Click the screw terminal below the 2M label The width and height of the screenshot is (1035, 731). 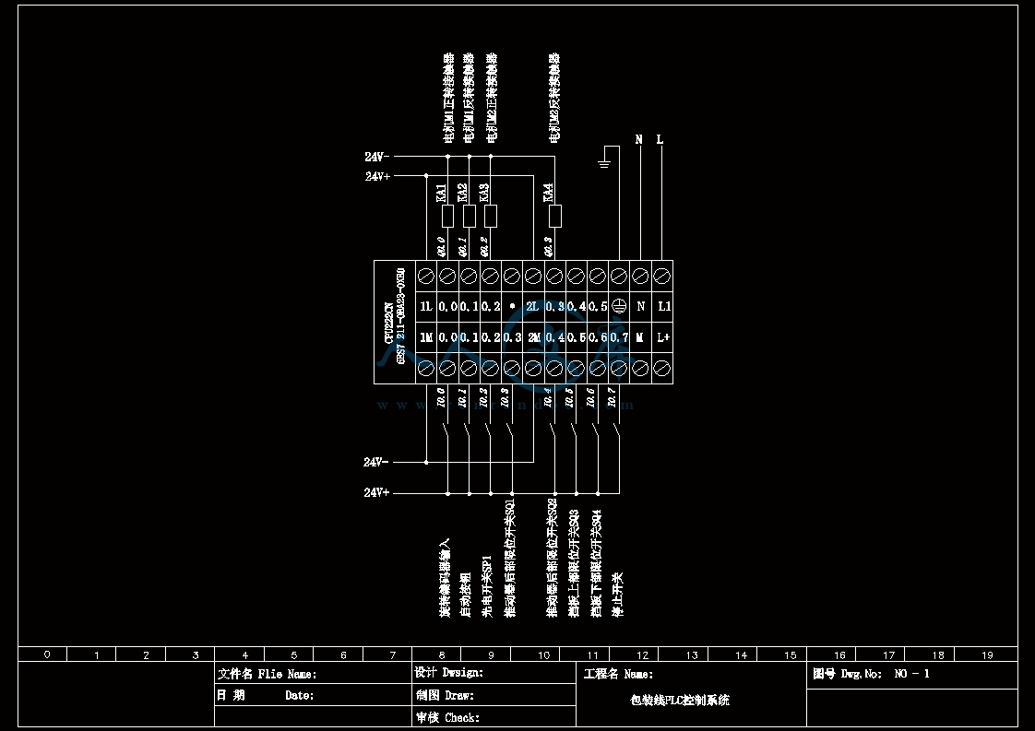tap(533, 368)
